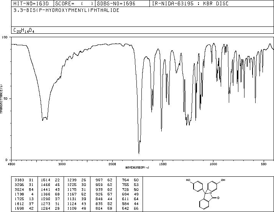Screen dimensions: 274x212
Task: Select peak 1366 in the peak table
Action: coord(46,194)
